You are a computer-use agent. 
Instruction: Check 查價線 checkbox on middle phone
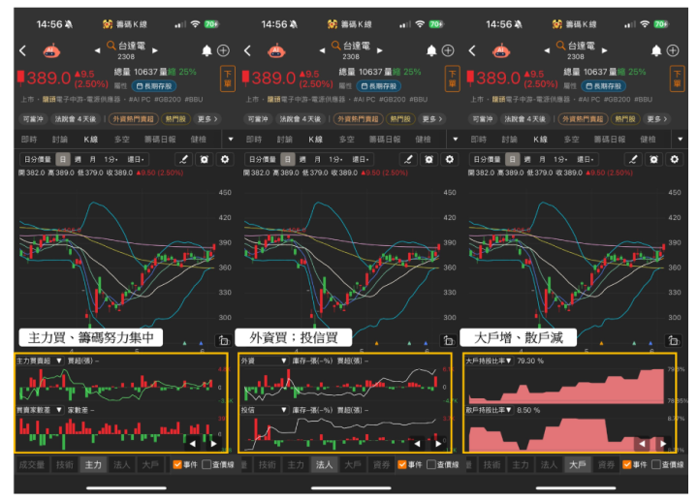431,464
